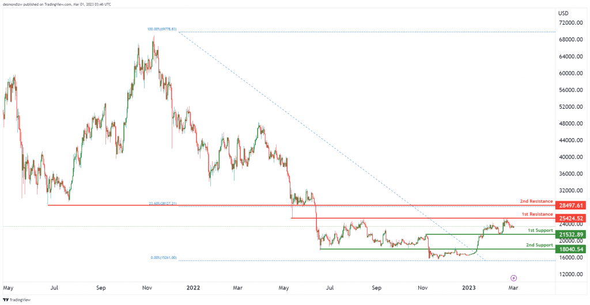
Task: Select the 28497.61 resistance price tag
Action: [570, 205]
